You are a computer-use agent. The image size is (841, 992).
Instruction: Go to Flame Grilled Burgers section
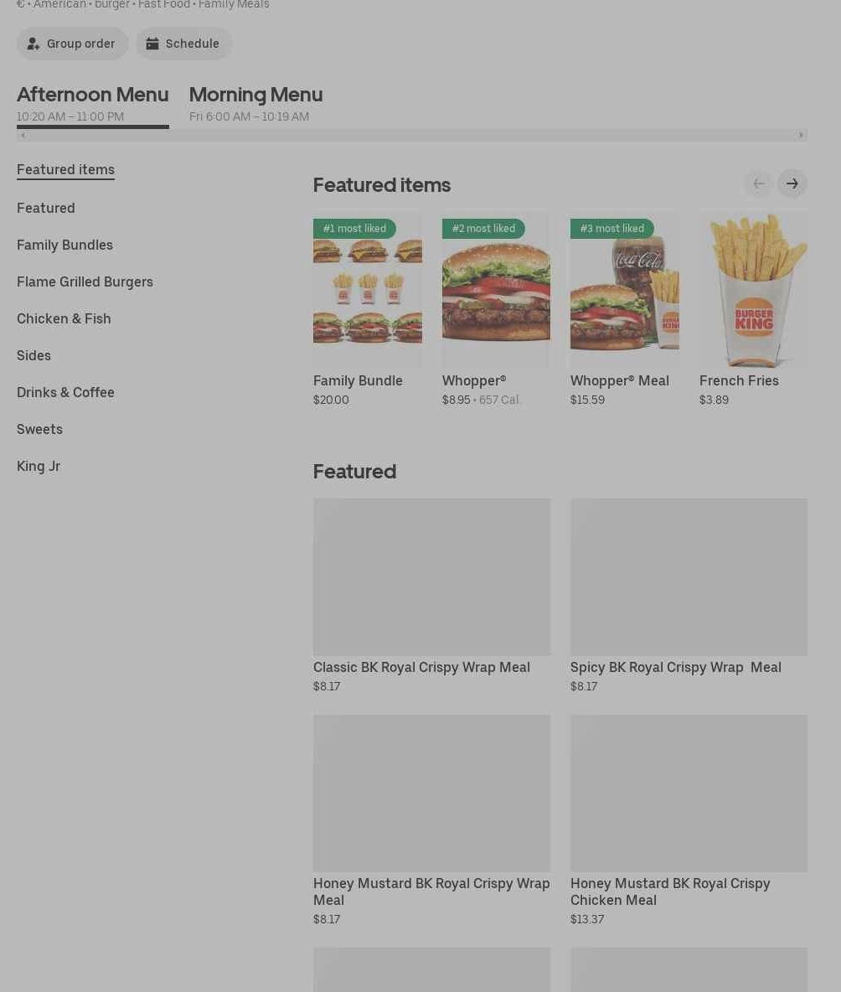tap(85, 282)
